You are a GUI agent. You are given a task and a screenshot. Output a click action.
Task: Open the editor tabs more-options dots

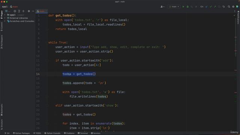coord(235,11)
